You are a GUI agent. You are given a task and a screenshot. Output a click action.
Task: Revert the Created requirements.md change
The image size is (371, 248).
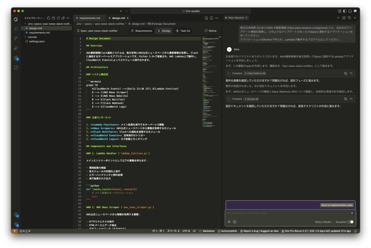[351, 74]
